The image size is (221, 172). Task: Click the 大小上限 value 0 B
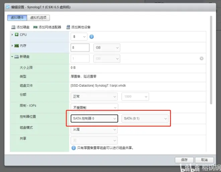(73, 68)
